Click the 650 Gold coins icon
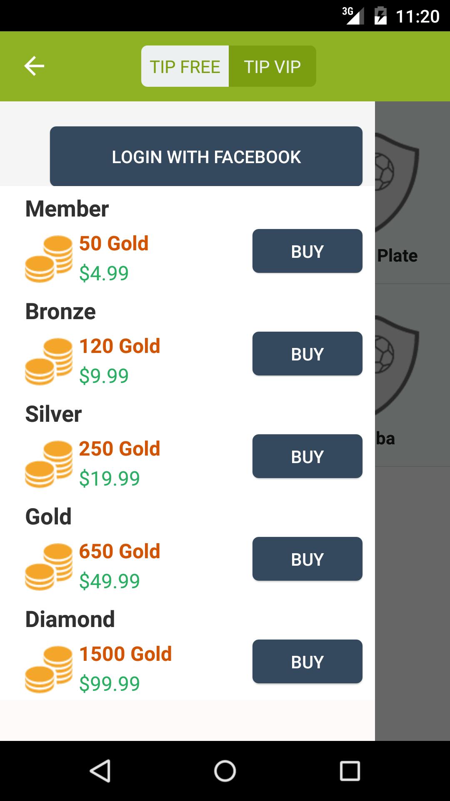This screenshot has width=450, height=801. (x=49, y=567)
